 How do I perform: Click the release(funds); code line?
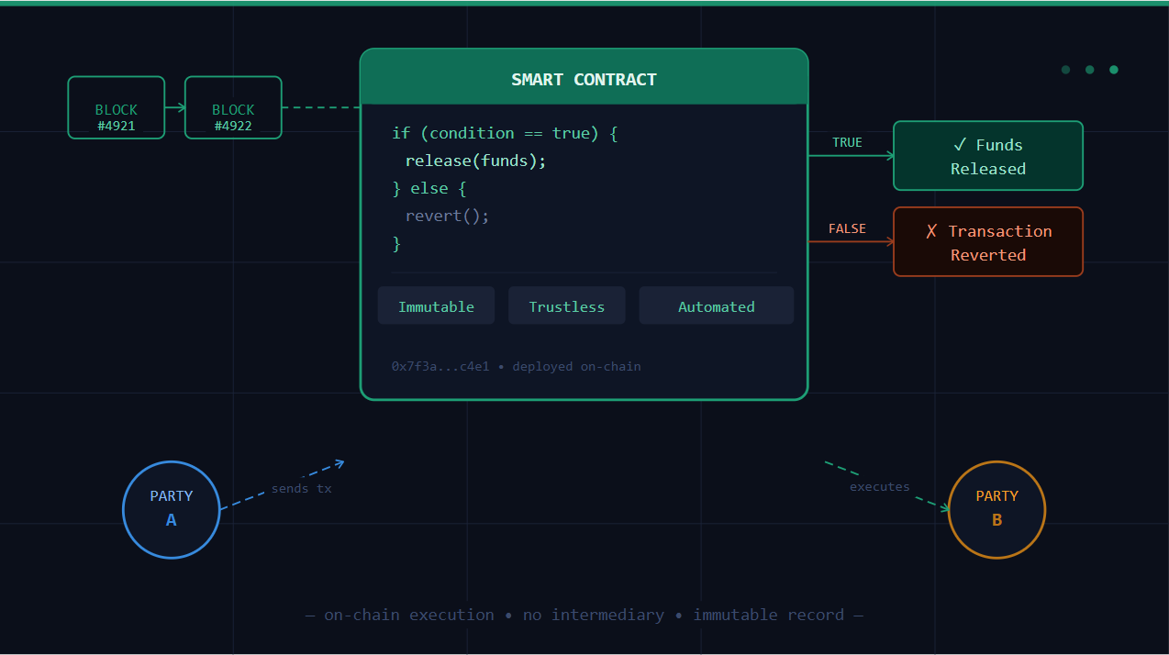475,161
